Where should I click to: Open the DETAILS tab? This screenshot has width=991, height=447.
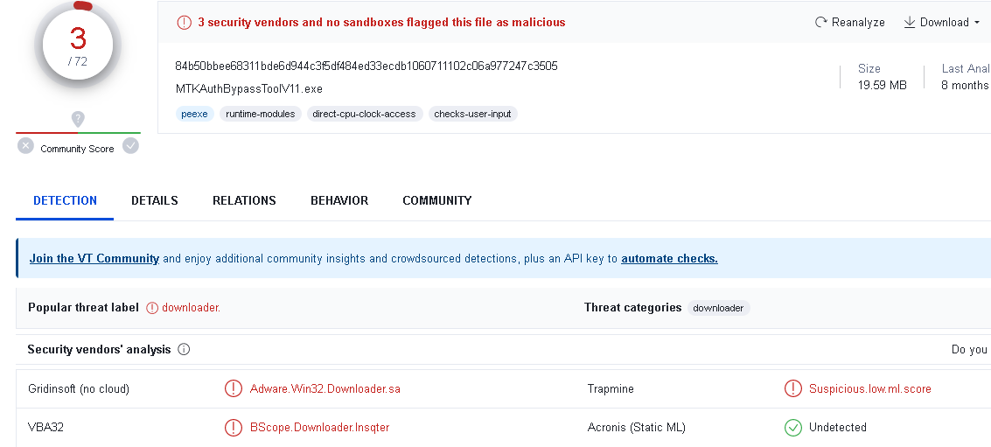click(x=155, y=200)
